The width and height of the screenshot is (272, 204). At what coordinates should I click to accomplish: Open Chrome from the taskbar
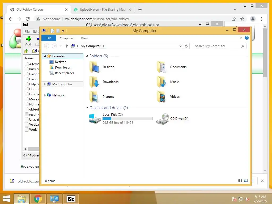(38, 199)
